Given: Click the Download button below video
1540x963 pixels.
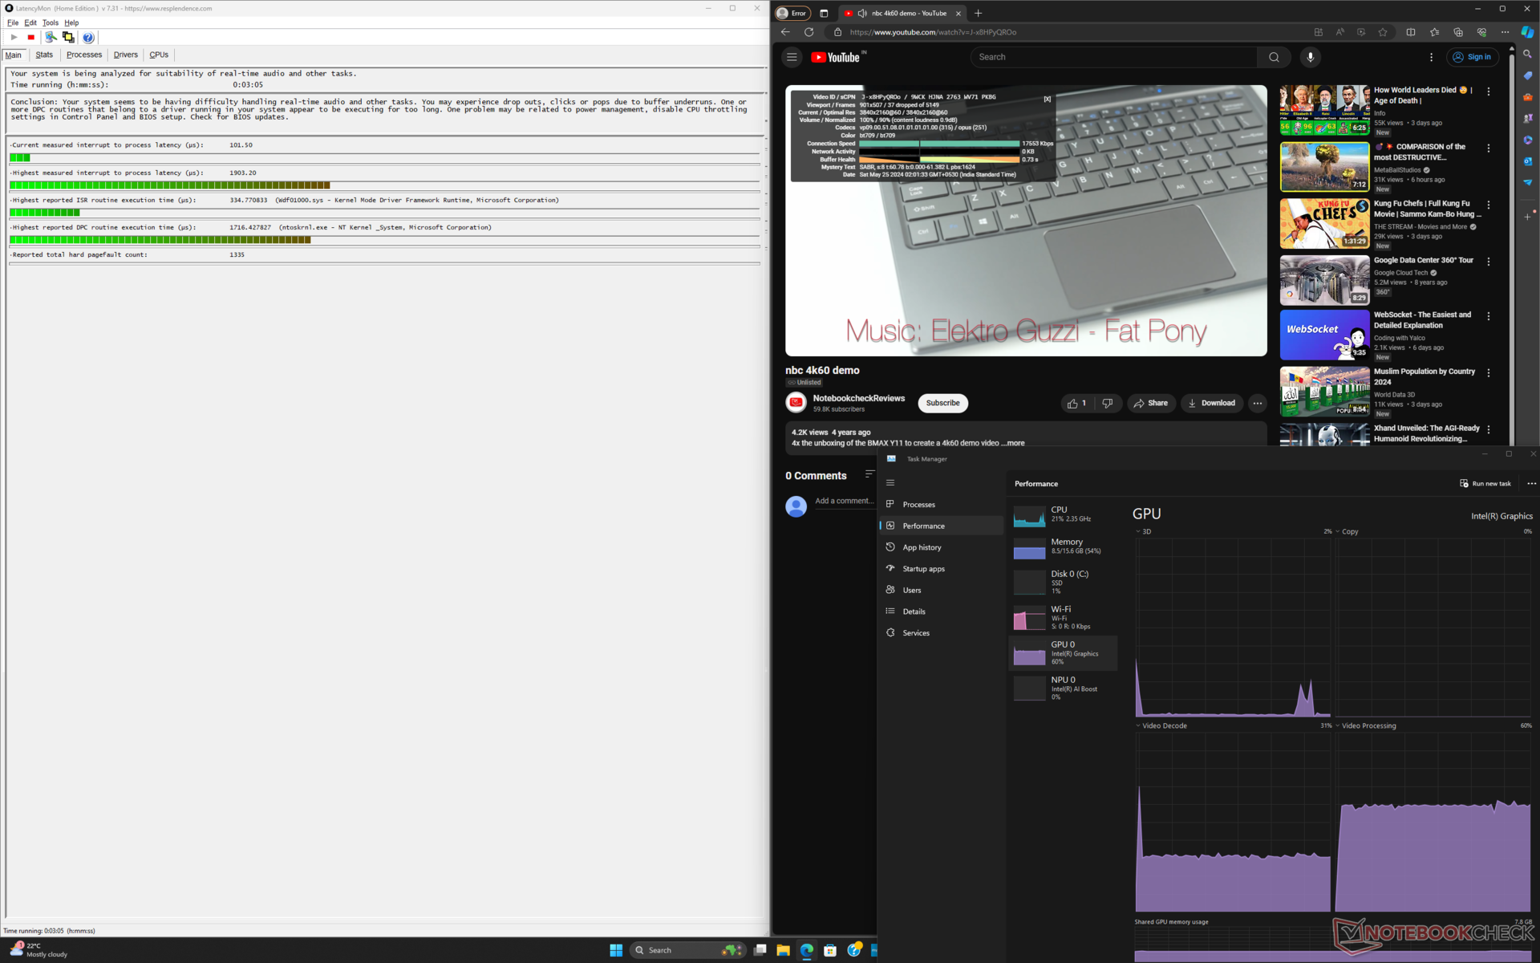Looking at the screenshot, I should click(x=1211, y=404).
